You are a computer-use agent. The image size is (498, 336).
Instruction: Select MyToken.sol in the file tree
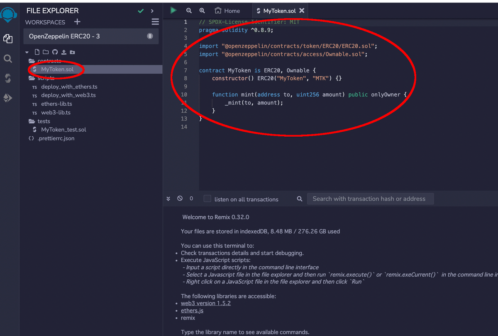[x=57, y=69]
